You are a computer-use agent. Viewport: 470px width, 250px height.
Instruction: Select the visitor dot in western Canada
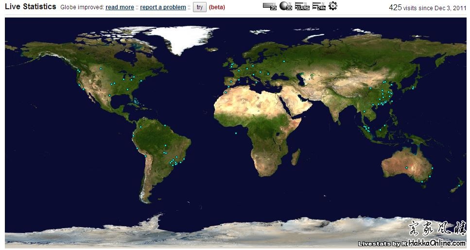(101, 68)
